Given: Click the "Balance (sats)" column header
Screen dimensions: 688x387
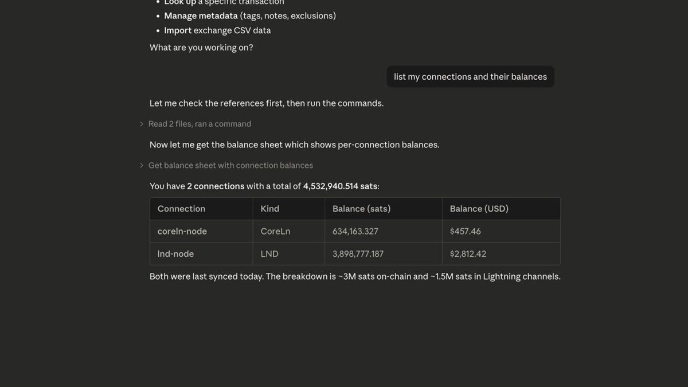Looking at the screenshot, I should click(384, 209).
